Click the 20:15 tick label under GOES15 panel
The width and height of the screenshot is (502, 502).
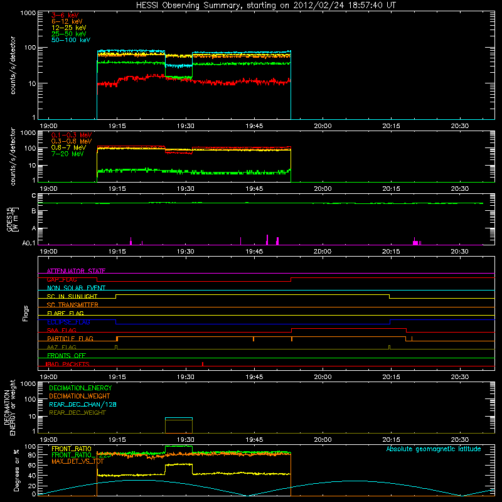coord(391,252)
